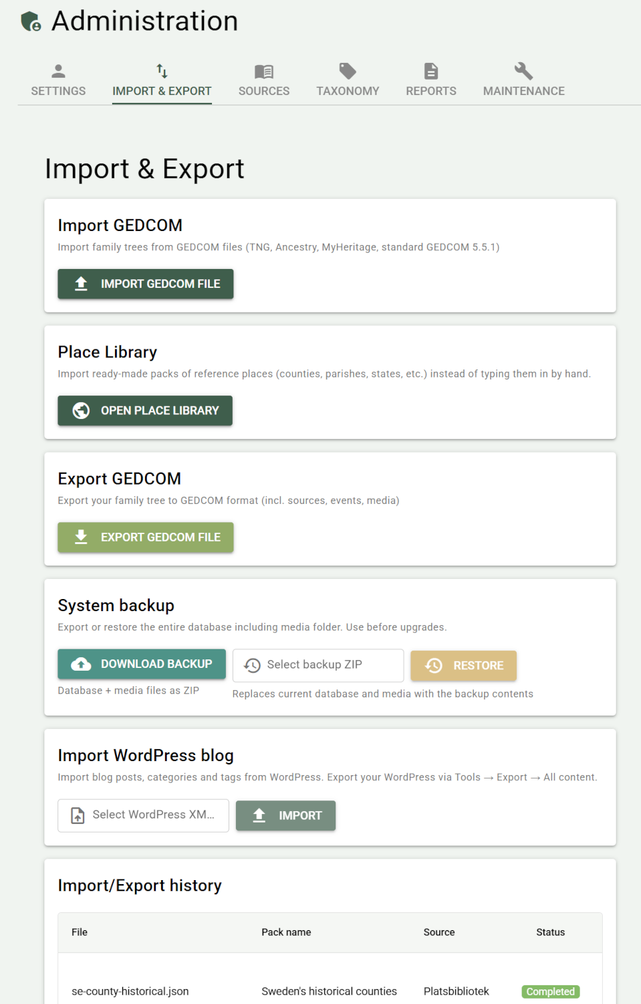This screenshot has width=641, height=1004.
Task: Open the Place Library button label
Action: (160, 410)
